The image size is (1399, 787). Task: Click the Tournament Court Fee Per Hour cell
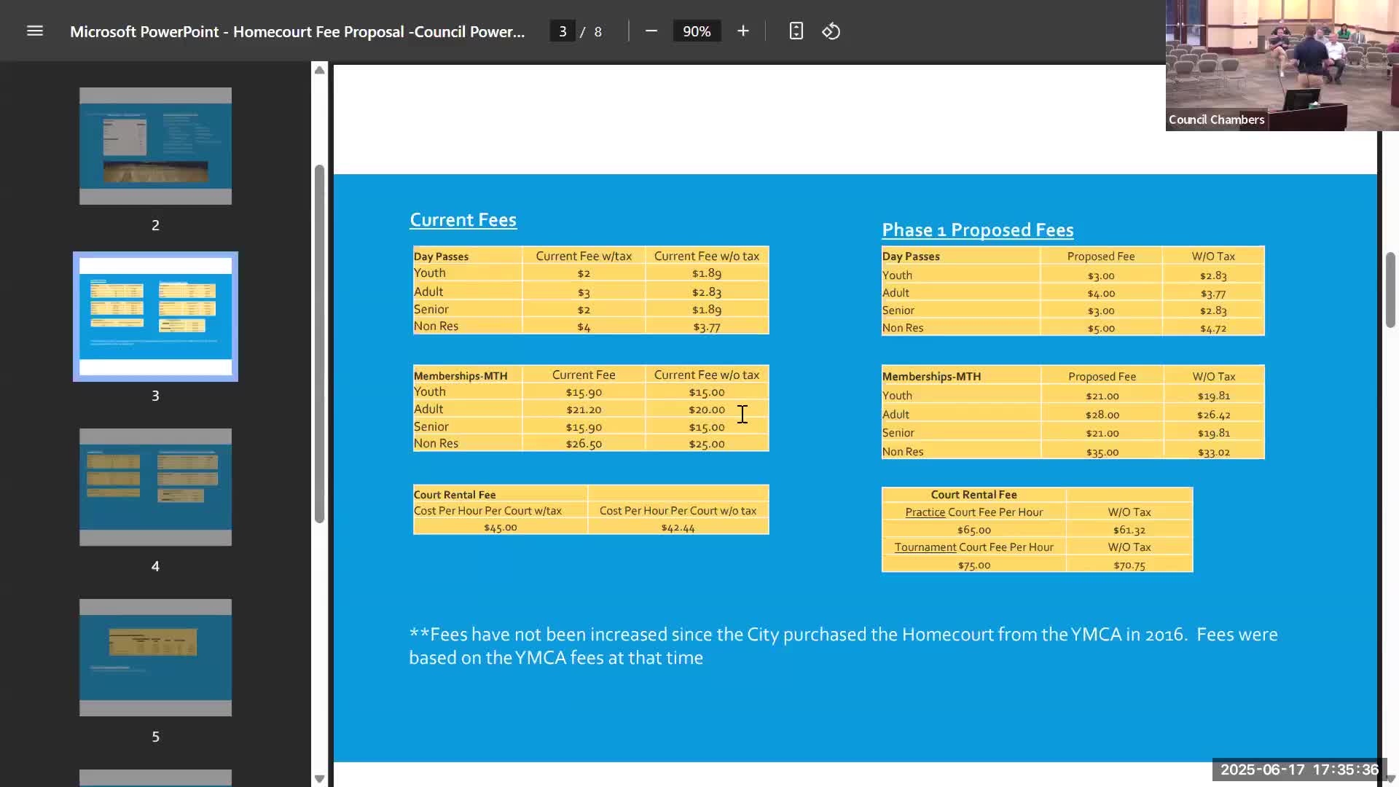973,547
